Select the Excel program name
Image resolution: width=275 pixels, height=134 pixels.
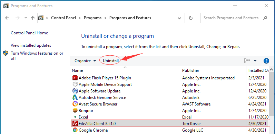(x=83, y=117)
